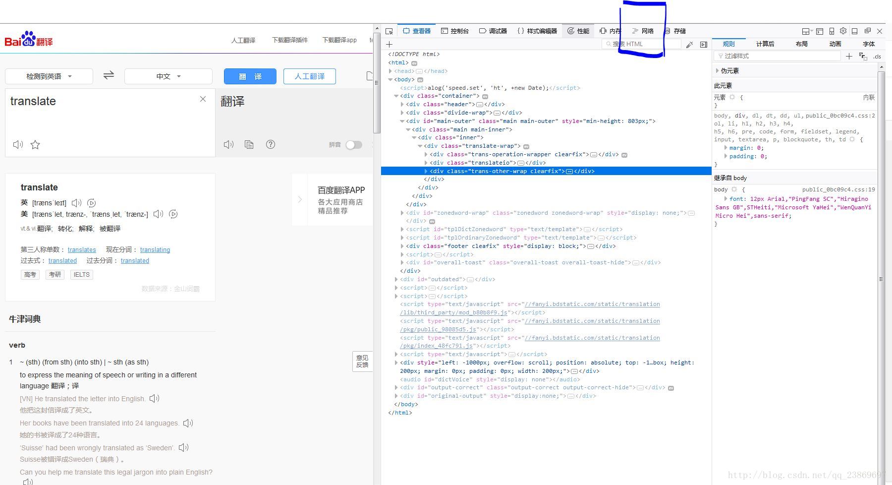Play audio for 'He translated the letter into English'
The width and height of the screenshot is (892, 485).
(154, 399)
